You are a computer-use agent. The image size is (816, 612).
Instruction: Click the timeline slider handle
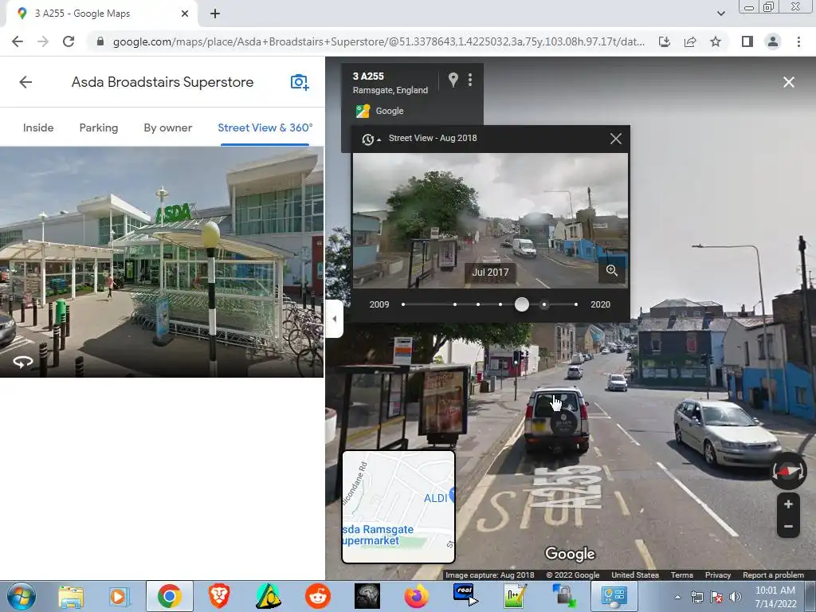(521, 304)
